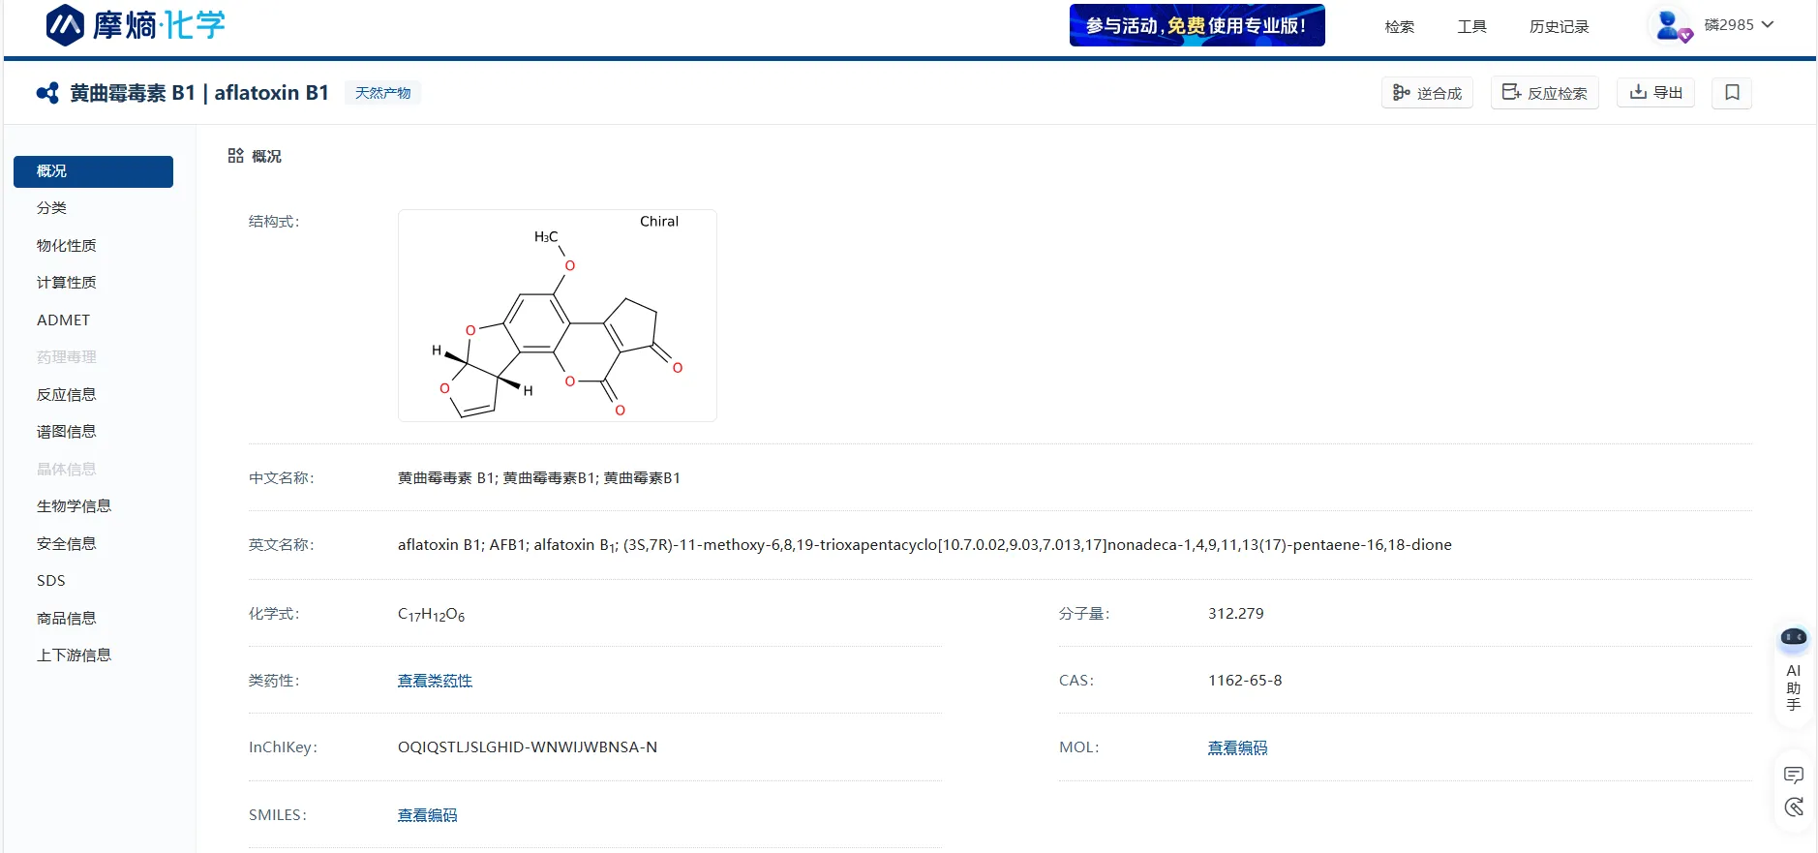Screen dimensions: 1818x853
Task: Bookmark this compound
Action: click(1732, 93)
